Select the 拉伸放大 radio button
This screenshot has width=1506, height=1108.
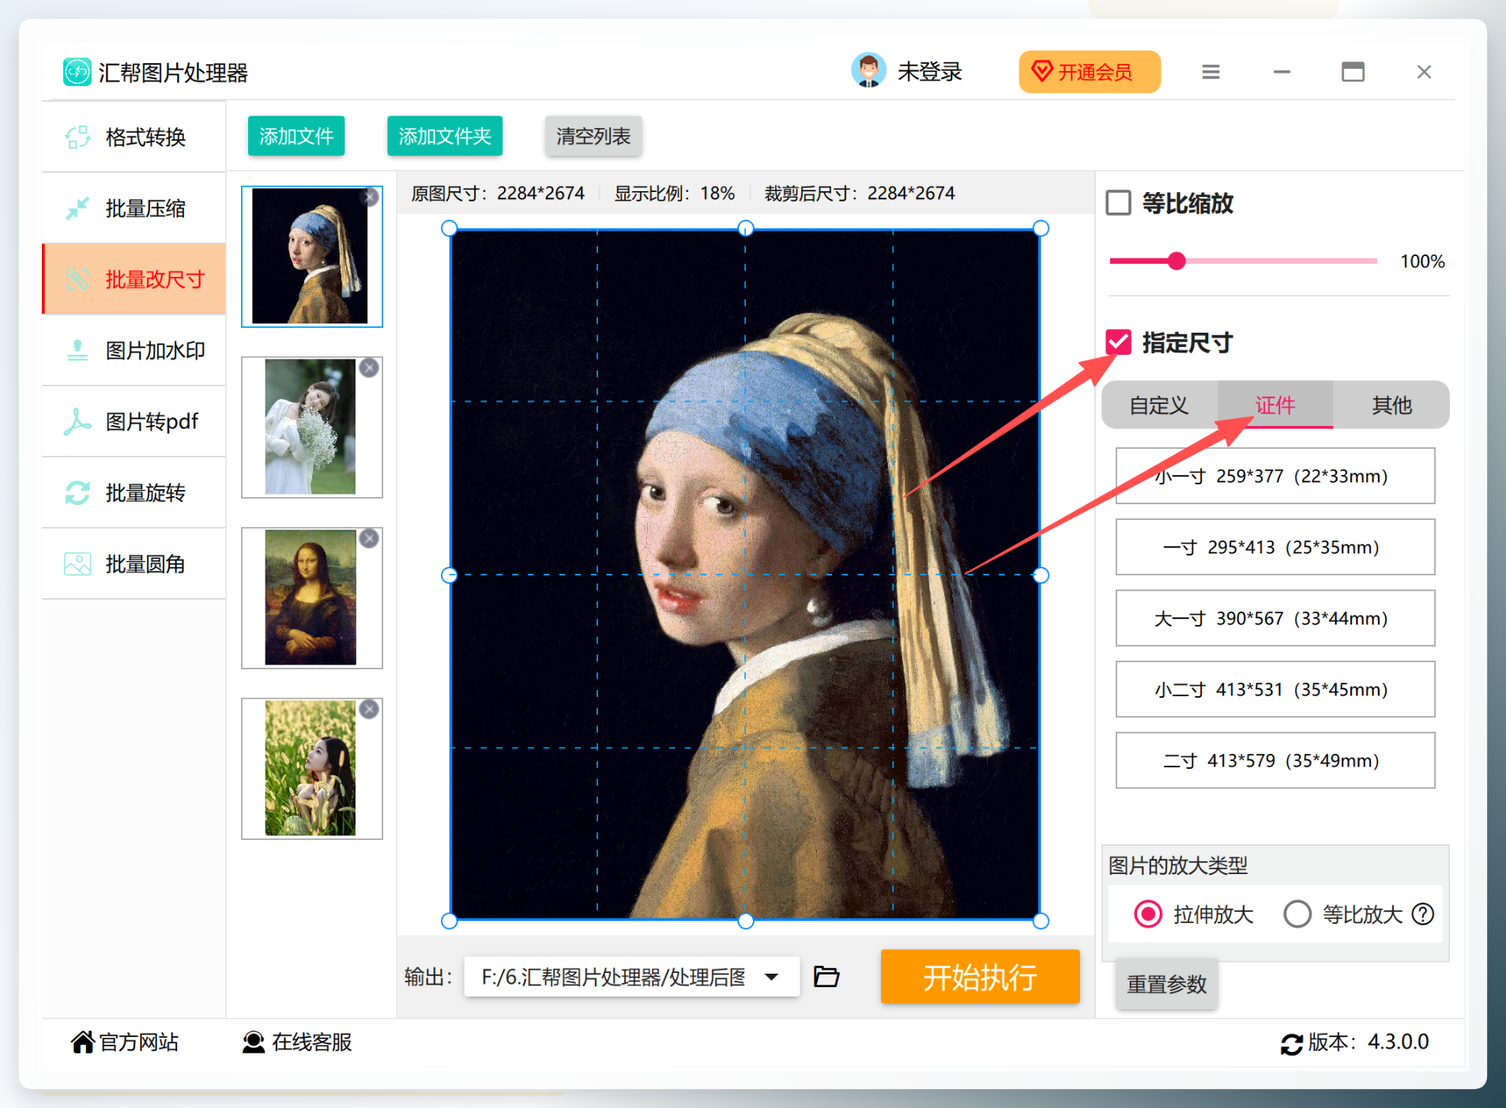tap(1148, 914)
